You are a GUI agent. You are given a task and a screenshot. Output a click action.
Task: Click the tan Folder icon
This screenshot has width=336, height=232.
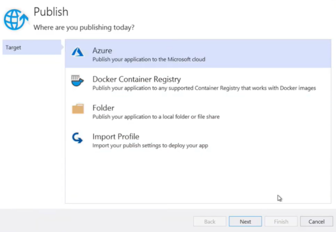(78, 109)
